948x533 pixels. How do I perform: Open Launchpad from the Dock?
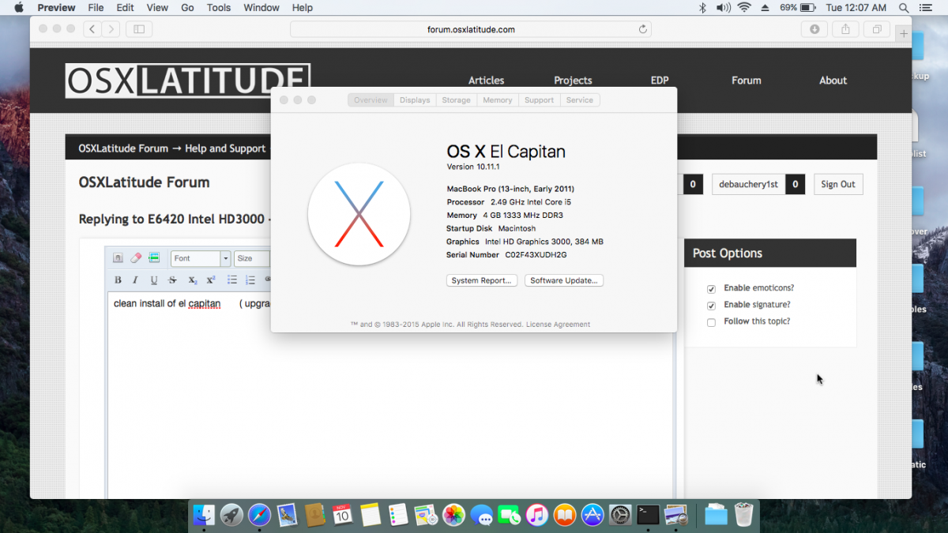(231, 515)
